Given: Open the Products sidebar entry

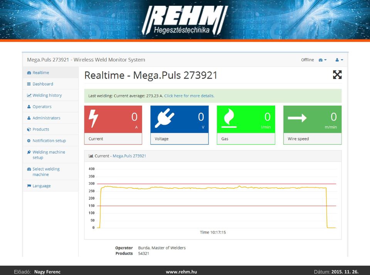Looking at the screenshot, I should pos(50,129).
